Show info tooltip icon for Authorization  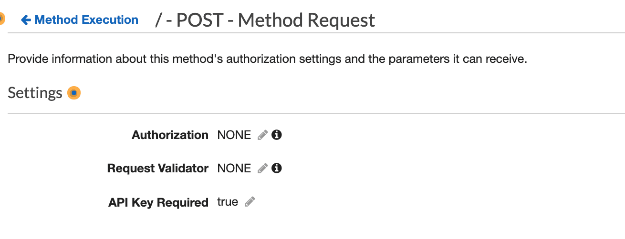276,135
